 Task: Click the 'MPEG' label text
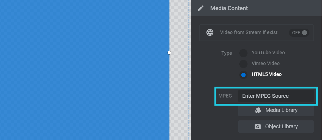click(225, 96)
